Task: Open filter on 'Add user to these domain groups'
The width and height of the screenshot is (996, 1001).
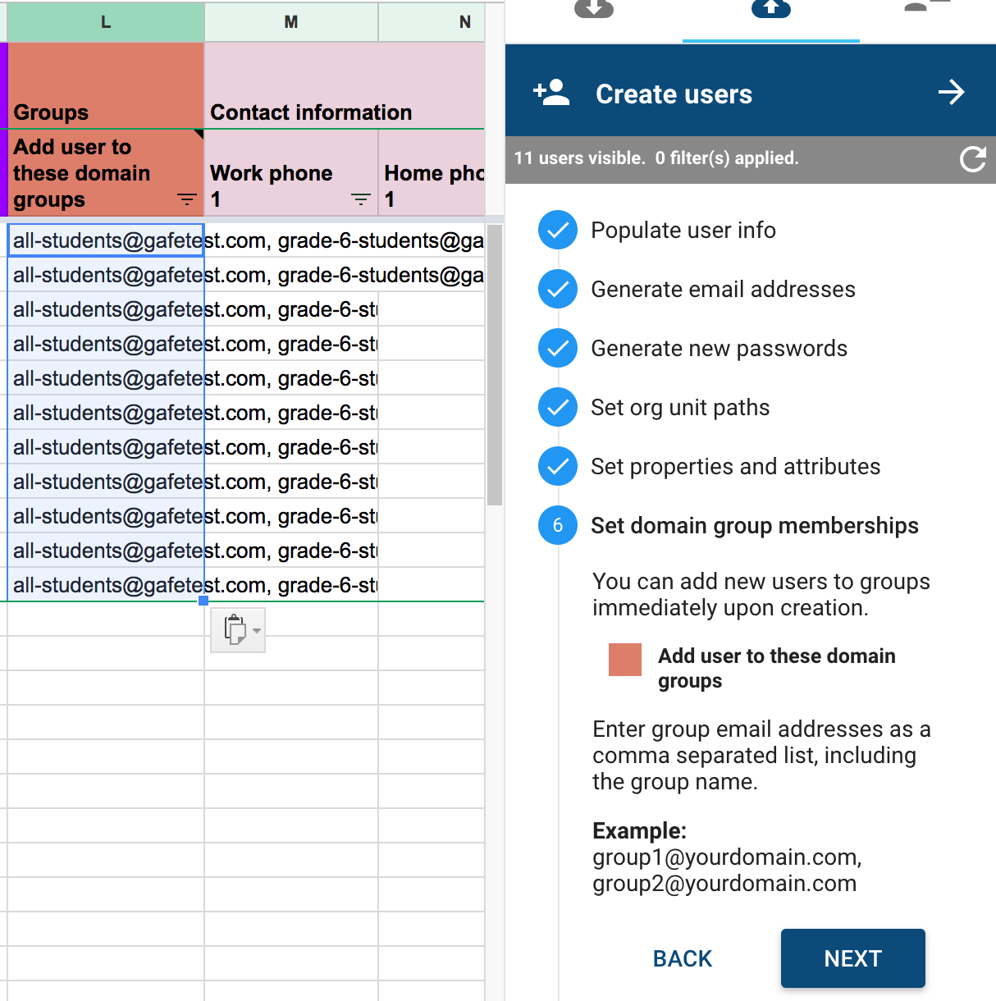Action: 187,199
